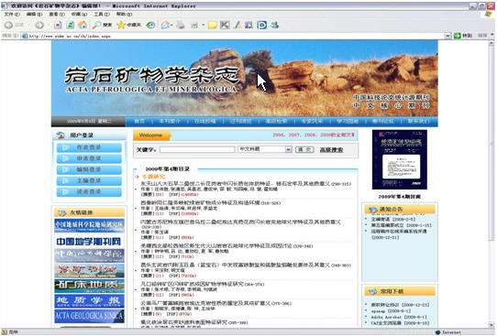Open the History clock icon
The image size is (497, 336).
150,25
